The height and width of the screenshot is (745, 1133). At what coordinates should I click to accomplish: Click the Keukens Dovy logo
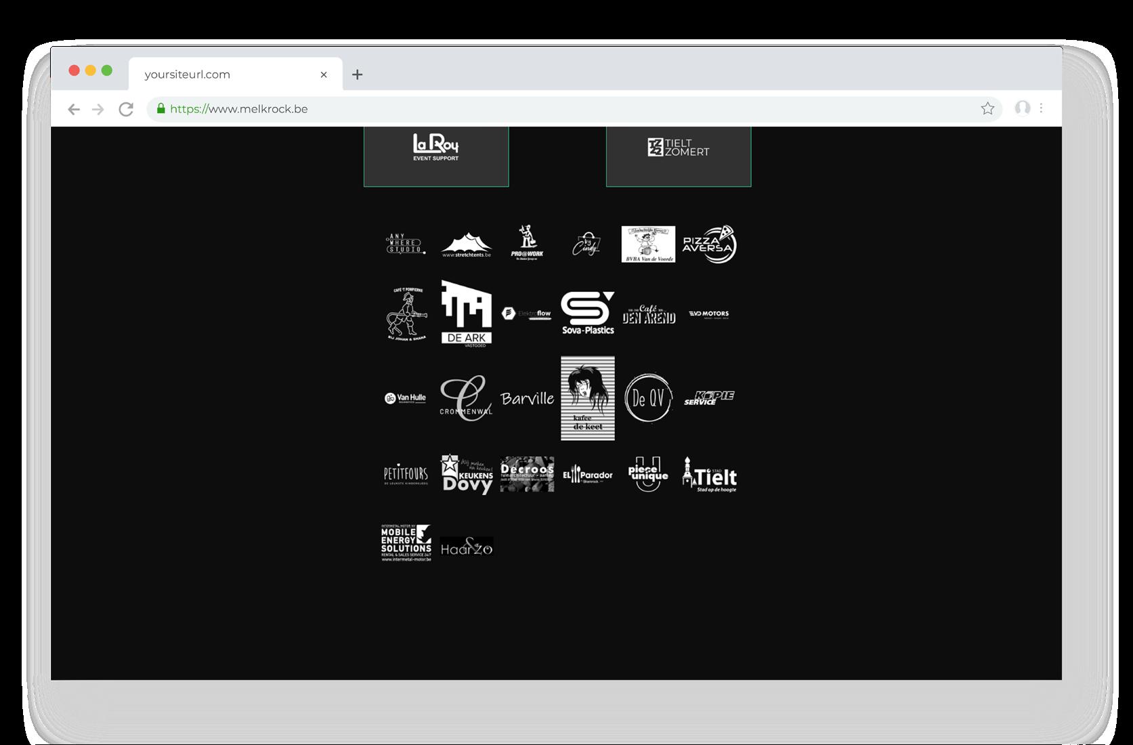[467, 475]
